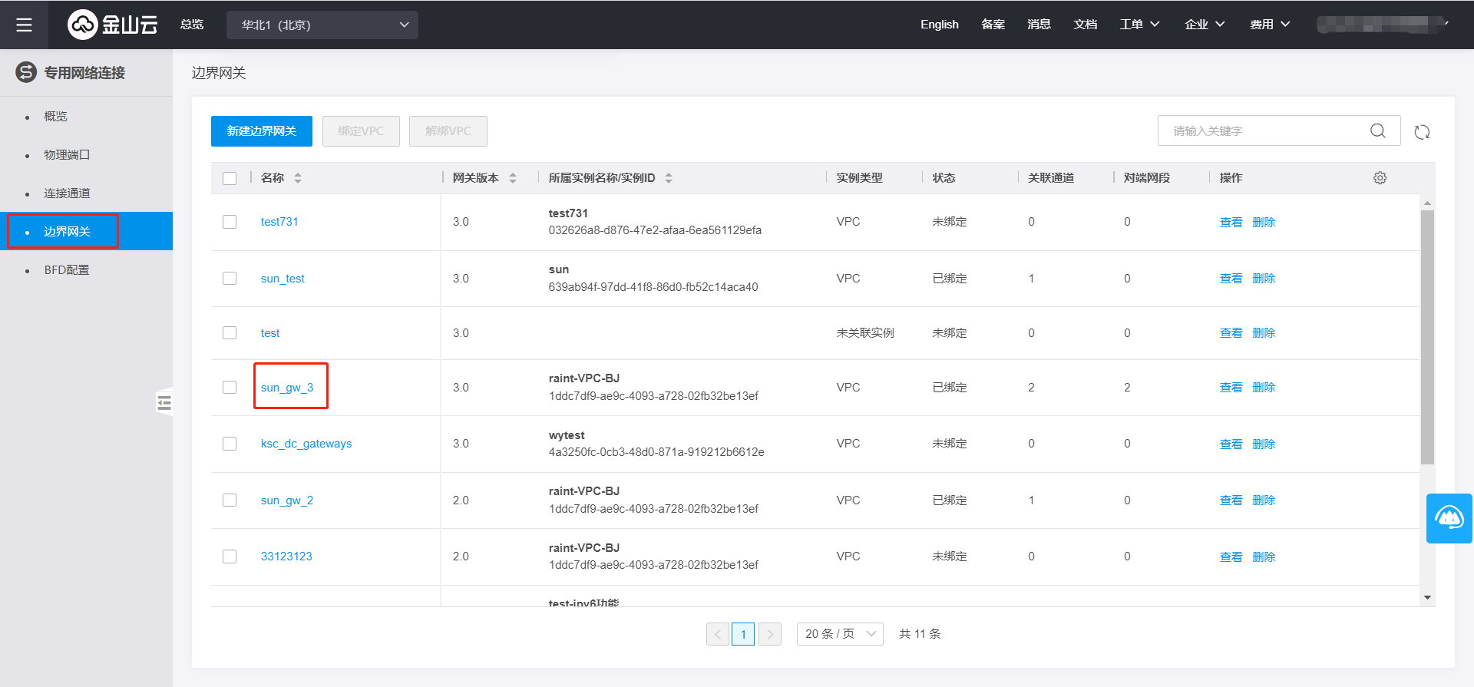This screenshot has width=1474, height=687.
Task: Collapse the sidebar with the handle icon
Action: pyautogui.click(x=164, y=402)
